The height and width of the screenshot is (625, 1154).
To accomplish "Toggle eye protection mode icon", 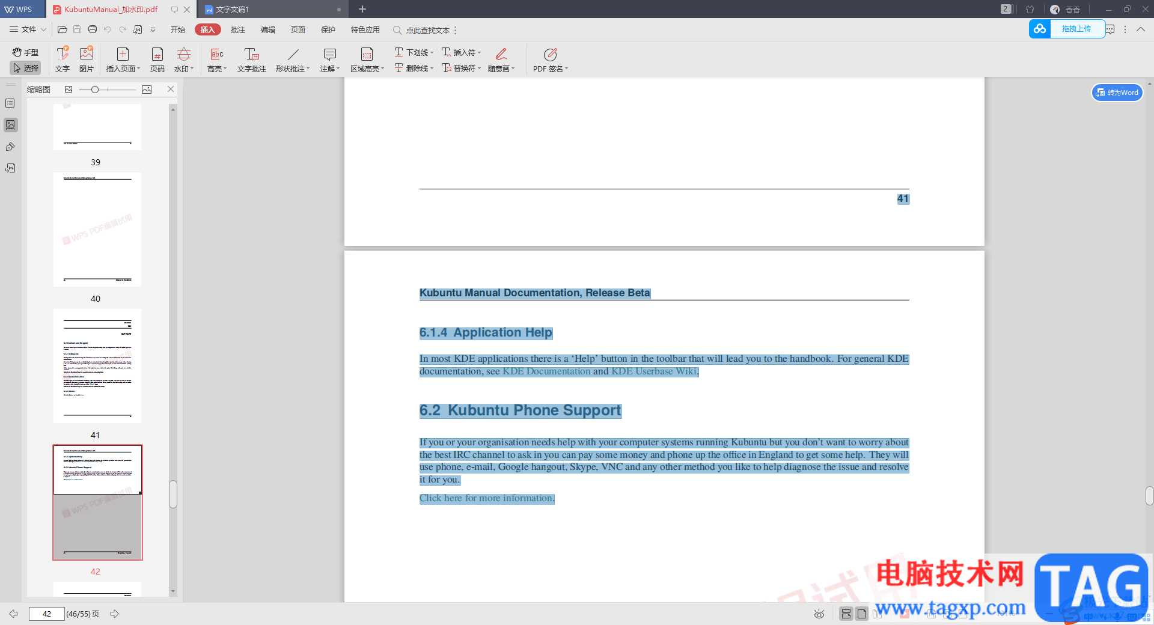I will (819, 614).
